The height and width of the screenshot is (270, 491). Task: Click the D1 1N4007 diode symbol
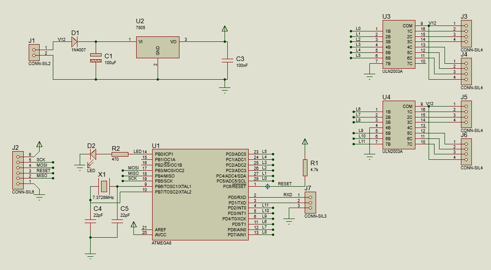75,41
